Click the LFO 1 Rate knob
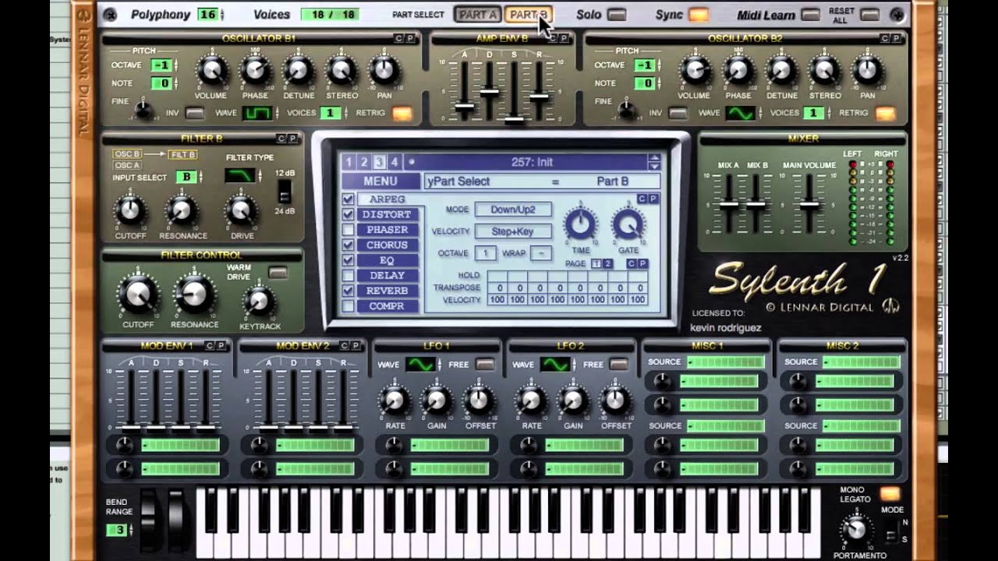Image resolution: width=998 pixels, height=561 pixels. [395, 401]
